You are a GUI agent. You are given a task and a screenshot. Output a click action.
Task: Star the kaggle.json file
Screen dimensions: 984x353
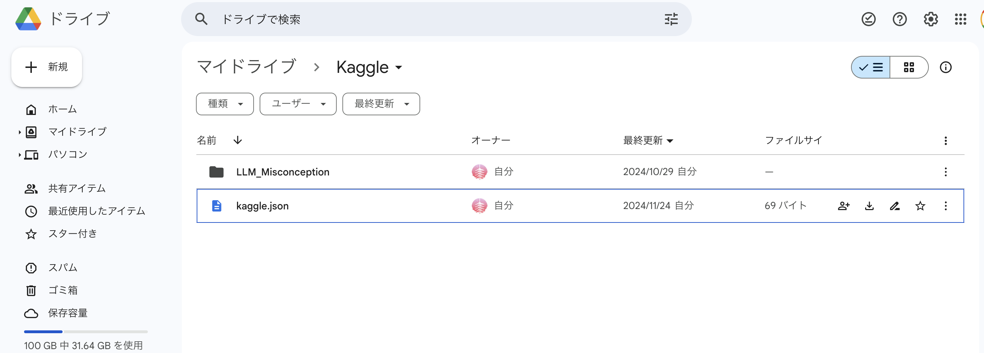pos(921,206)
